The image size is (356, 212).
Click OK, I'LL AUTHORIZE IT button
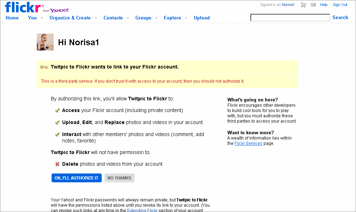click(x=77, y=178)
